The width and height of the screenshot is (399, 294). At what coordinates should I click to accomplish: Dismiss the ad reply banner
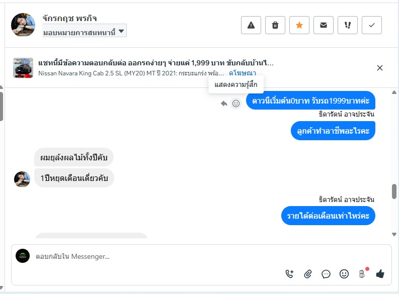[x=380, y=68]
